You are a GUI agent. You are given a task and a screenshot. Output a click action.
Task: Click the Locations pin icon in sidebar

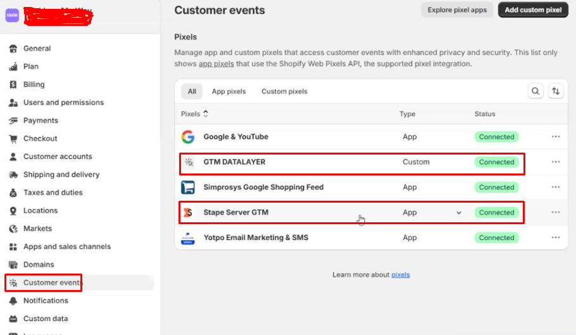[13, 210]
